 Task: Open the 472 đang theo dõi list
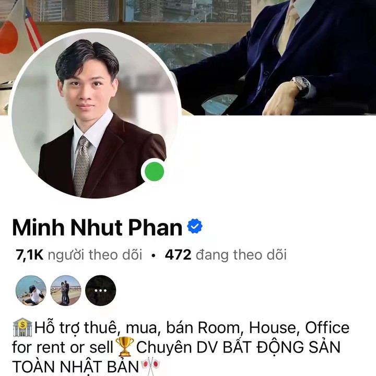[226, 255]
